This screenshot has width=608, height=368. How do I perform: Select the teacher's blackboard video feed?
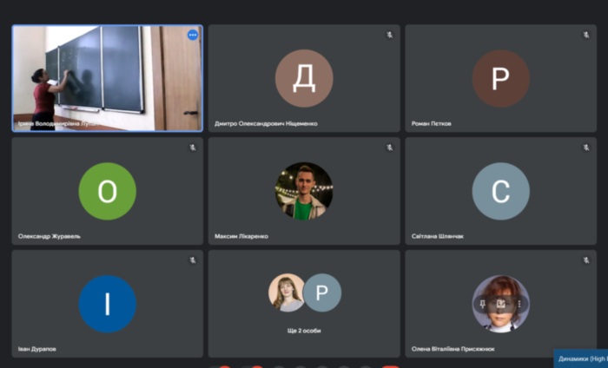(107, 78)
